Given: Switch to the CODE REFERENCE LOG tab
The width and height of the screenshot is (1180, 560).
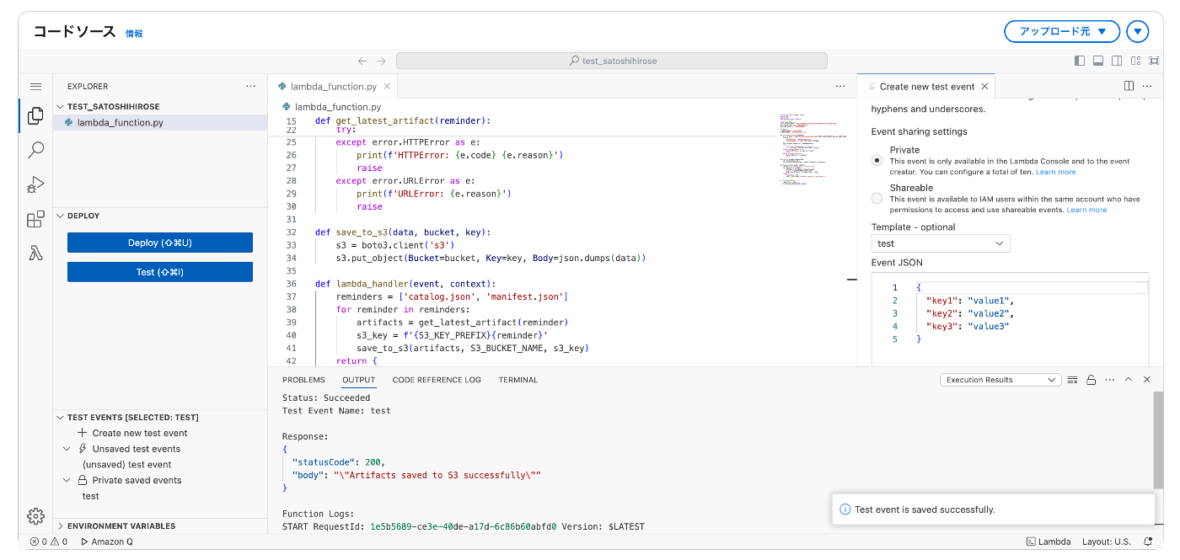Looking at the screenshot, I should pos(437,380).
